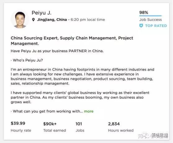Screen dimensions: 173x143
Task: Open the Peiyu J. name heading
Action: [x=42, y=13]
